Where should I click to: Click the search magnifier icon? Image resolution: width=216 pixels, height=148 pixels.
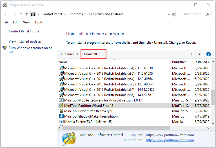(208, 14)
